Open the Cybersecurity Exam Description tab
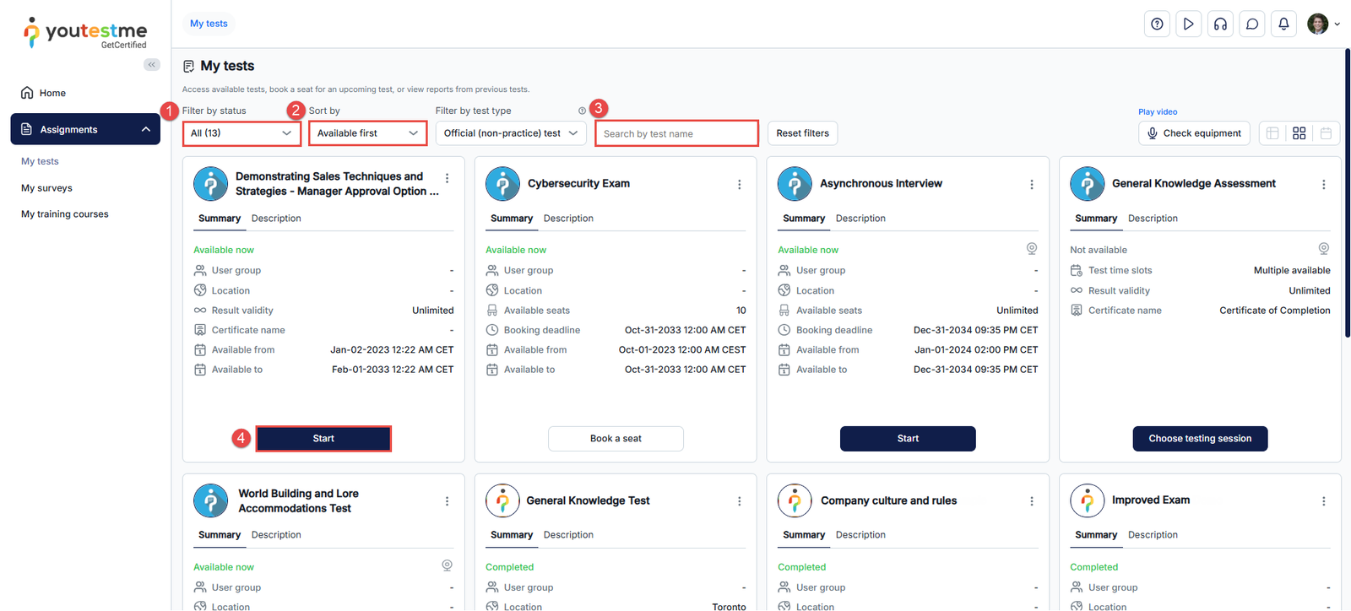The height and width of the screenshot is (611, 1351). [x=568, y=219]
